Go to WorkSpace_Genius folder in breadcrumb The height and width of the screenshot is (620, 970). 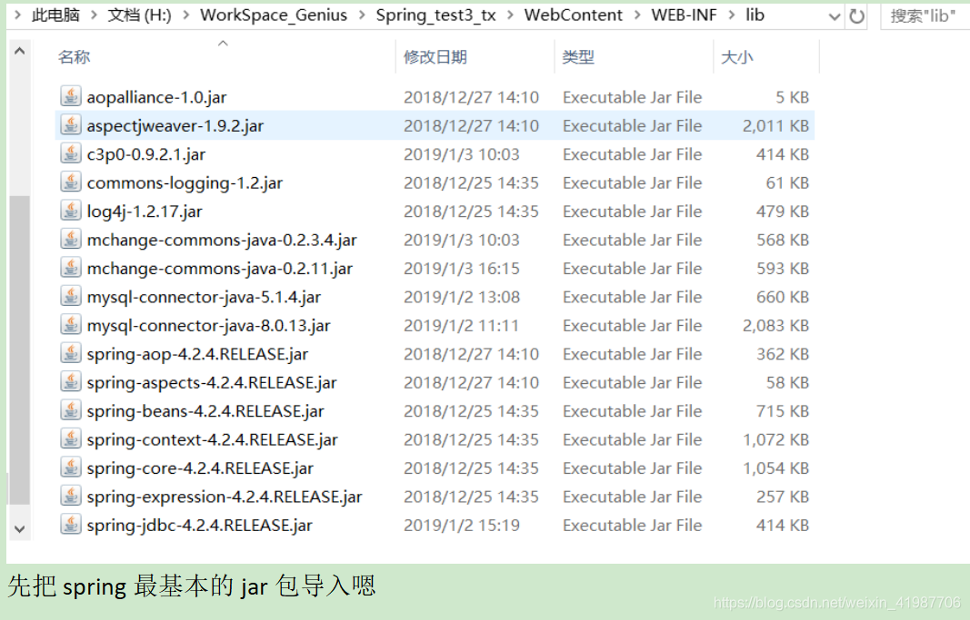point(274,15)
